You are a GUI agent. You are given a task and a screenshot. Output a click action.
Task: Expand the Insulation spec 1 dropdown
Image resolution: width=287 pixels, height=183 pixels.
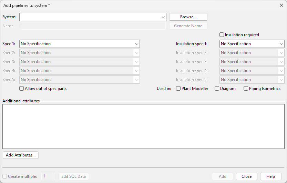[281, 44]
